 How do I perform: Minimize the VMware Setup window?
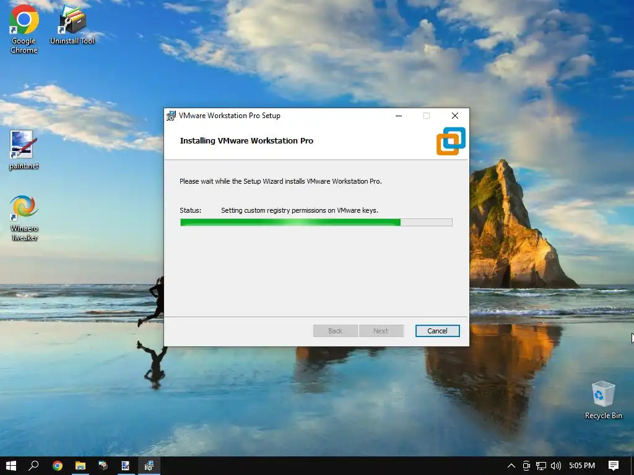coord(399,116)
